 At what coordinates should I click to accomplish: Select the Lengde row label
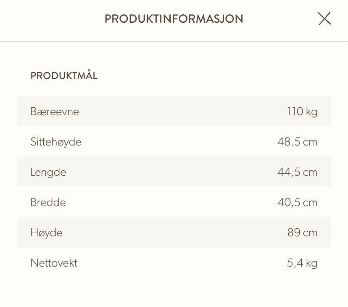click(48, 172)
